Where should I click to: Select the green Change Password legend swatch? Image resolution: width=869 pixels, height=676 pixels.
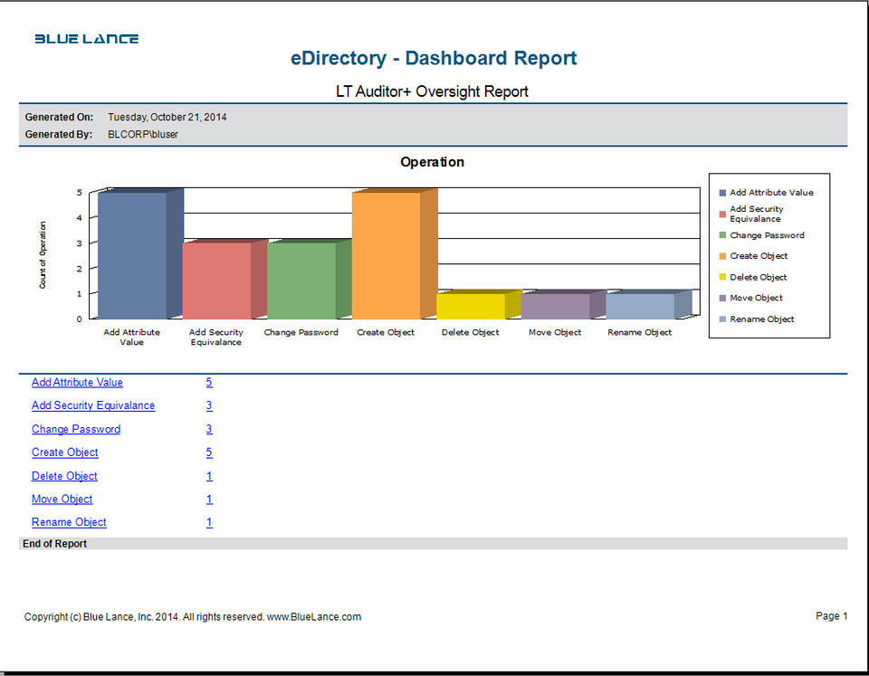[722, 235]
